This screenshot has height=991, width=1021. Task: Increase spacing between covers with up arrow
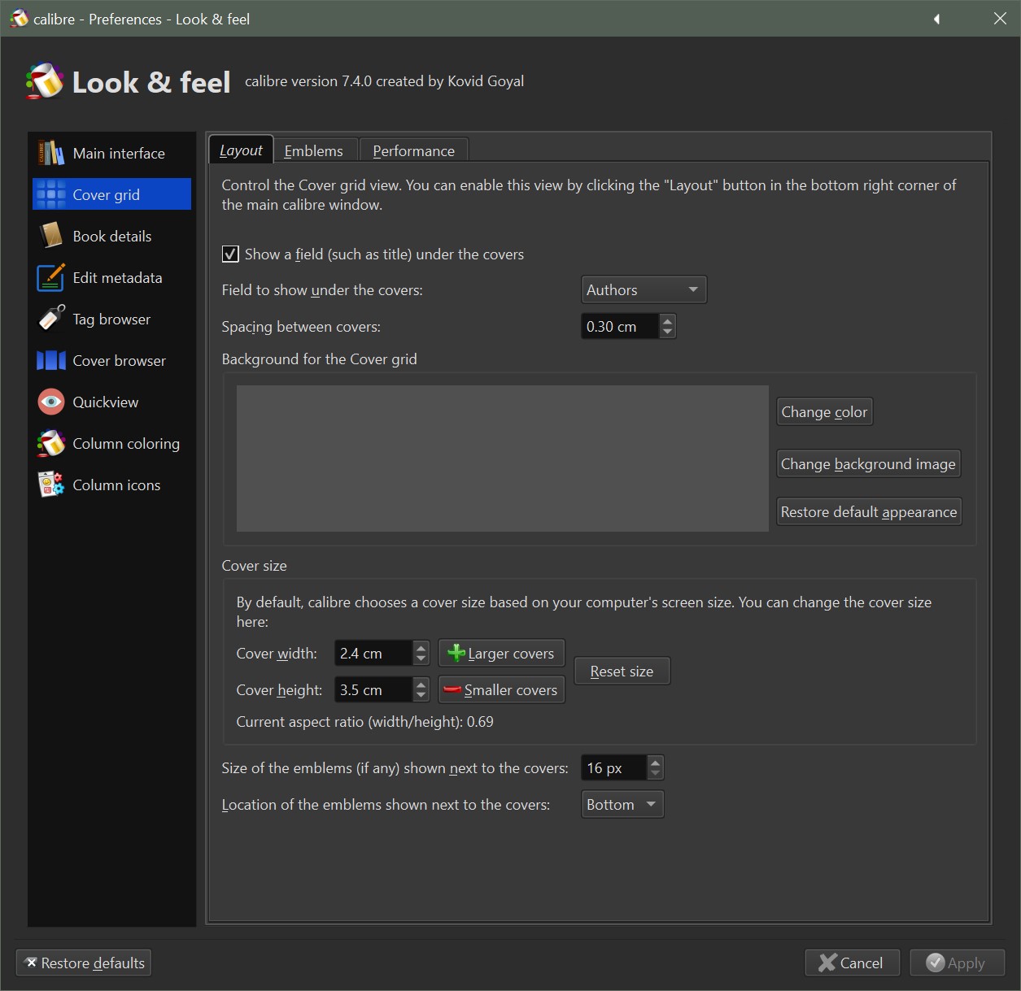click(x=667, y=320)
